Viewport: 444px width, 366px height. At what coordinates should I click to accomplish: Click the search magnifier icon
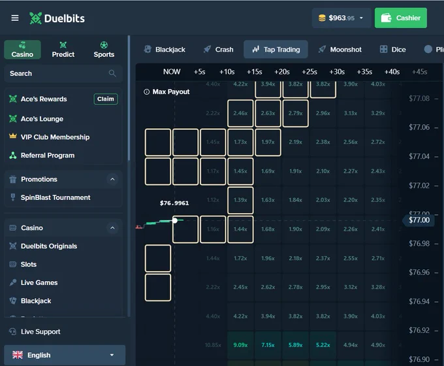[112, 73]
